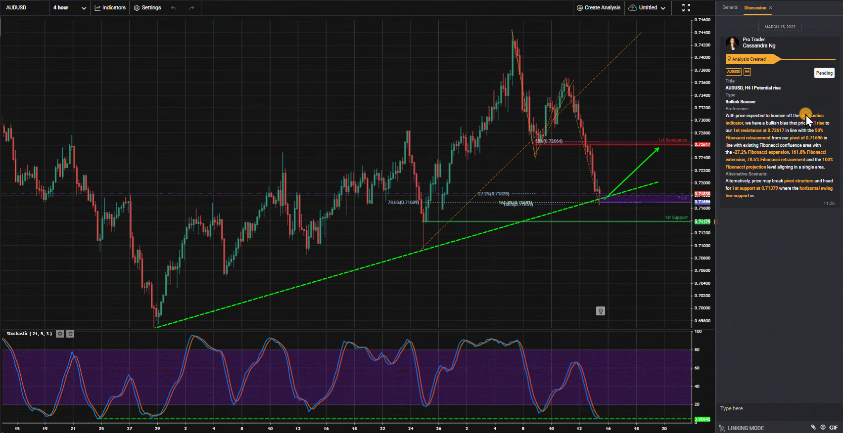Click the Pending status badge
The height and width of the screenshot is (433, 843).
point(824,73)
